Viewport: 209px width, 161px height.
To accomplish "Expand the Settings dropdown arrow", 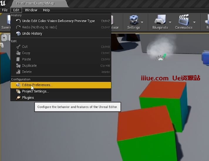I will click(142, 22).
